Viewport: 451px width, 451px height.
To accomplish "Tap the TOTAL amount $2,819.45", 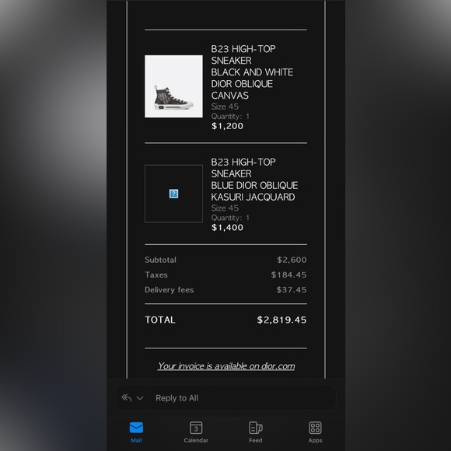I will click(281, 320).
